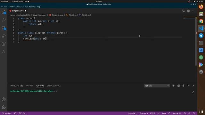Open the Terminal menu

[32, 7]
